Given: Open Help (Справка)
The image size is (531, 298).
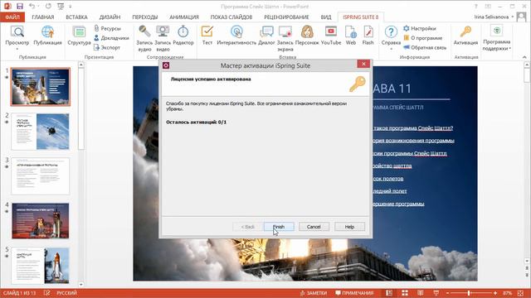Looking at the screenshot, I should (391, 38).
